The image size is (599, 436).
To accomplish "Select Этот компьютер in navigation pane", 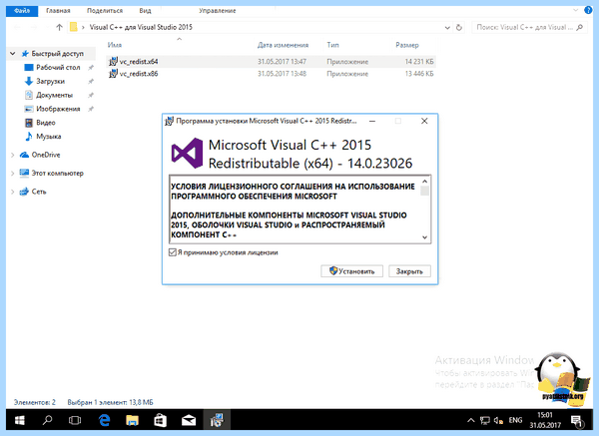I will [57, 174].
